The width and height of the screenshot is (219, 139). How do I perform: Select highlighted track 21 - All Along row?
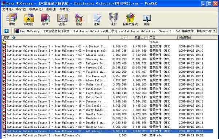tap(108, 131)
